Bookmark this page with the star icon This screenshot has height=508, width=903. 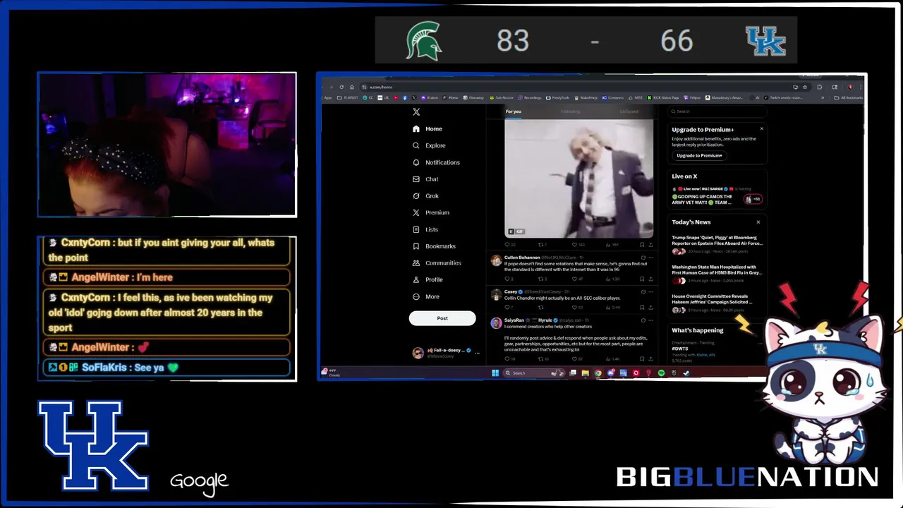click(805, 87)
